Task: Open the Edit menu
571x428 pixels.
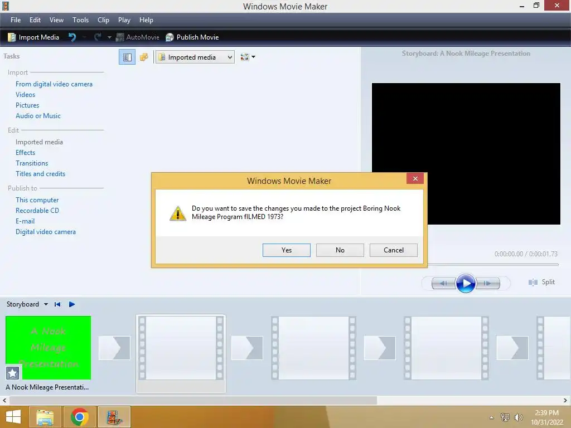Action: 35,20
